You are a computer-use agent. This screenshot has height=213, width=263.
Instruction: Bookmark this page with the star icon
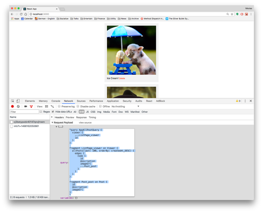click(x=232, y=14)
